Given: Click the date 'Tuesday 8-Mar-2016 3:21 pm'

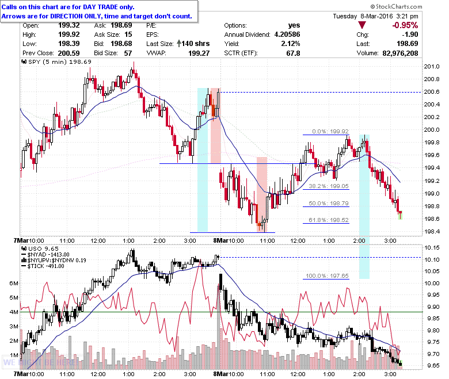Looking at the screenshot, I should coord(375,16).
